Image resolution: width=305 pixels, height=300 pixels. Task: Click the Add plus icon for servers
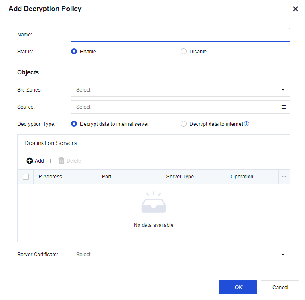tap(30, 161)
